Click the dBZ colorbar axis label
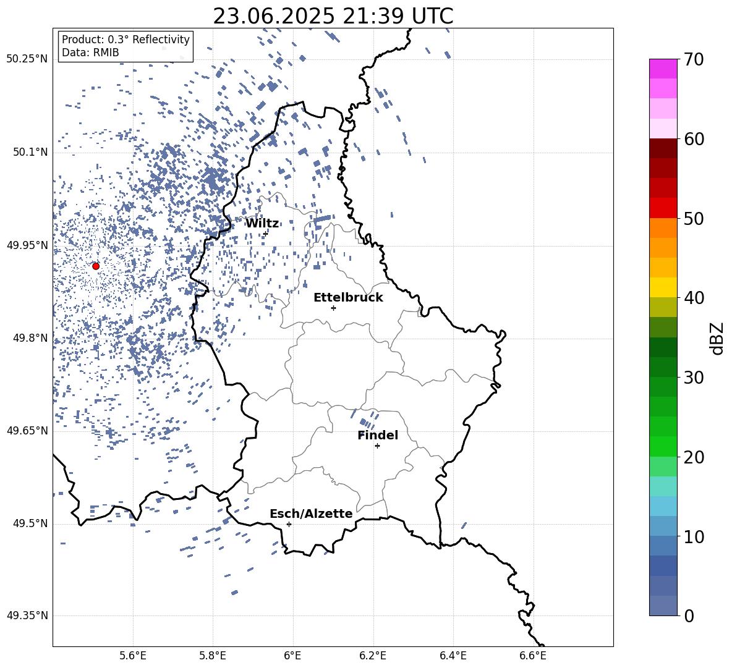732x668 pixels. pos(718,339)
